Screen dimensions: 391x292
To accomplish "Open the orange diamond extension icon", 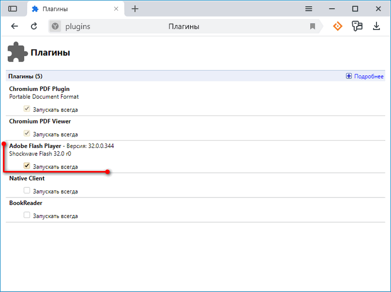I will coord(337,26).
